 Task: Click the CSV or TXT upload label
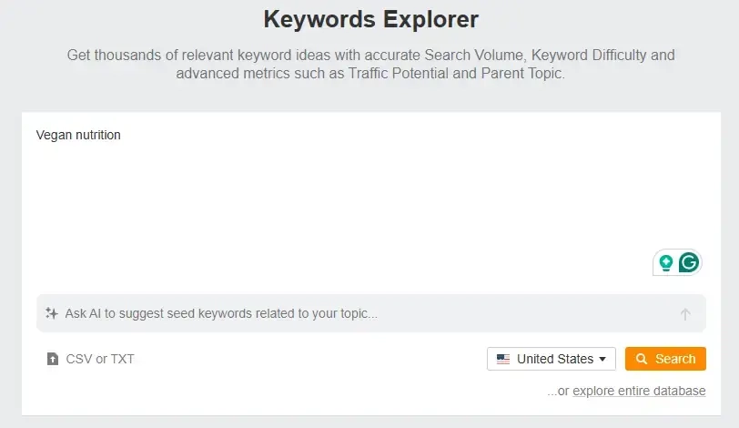[x=100, y=359]
